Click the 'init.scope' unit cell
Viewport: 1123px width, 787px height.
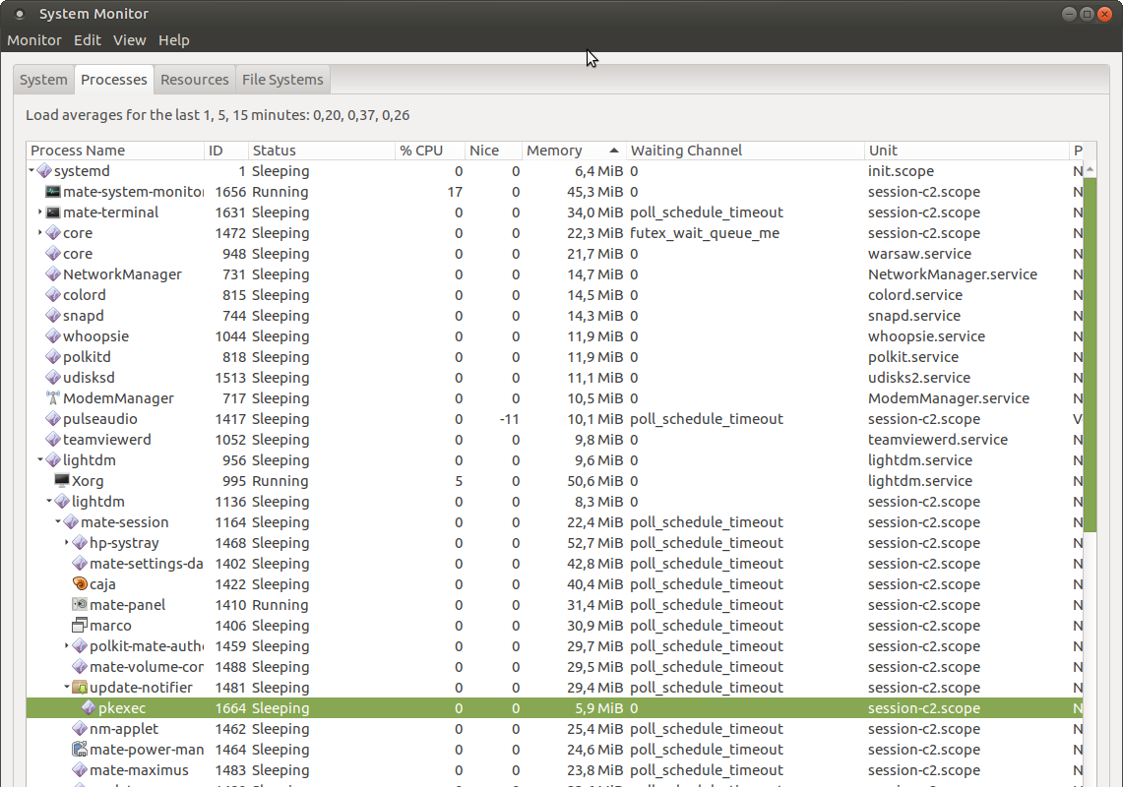(x=901, y=171)
